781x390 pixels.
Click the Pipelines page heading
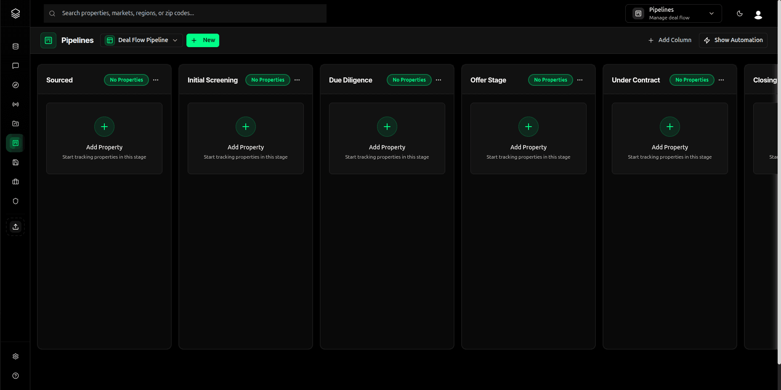click(77, 40)
